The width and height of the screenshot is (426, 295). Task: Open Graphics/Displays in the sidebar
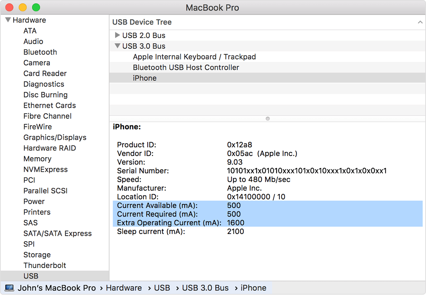click(54, 137)
